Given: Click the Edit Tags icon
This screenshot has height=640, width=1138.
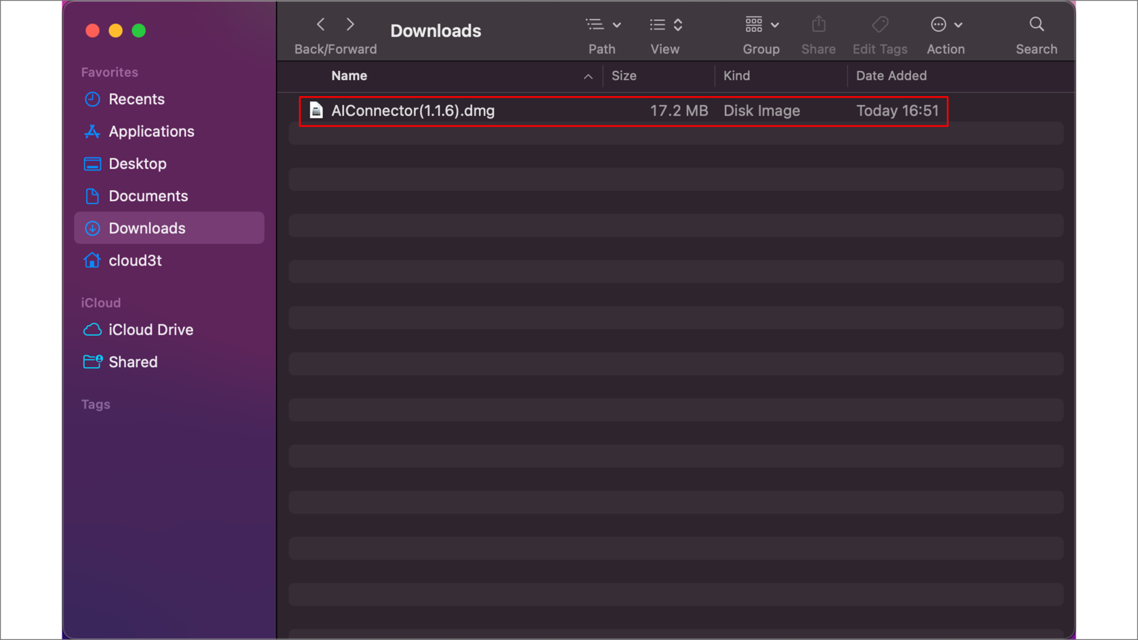Looking at the screenshot, I should tap(879, 25).
